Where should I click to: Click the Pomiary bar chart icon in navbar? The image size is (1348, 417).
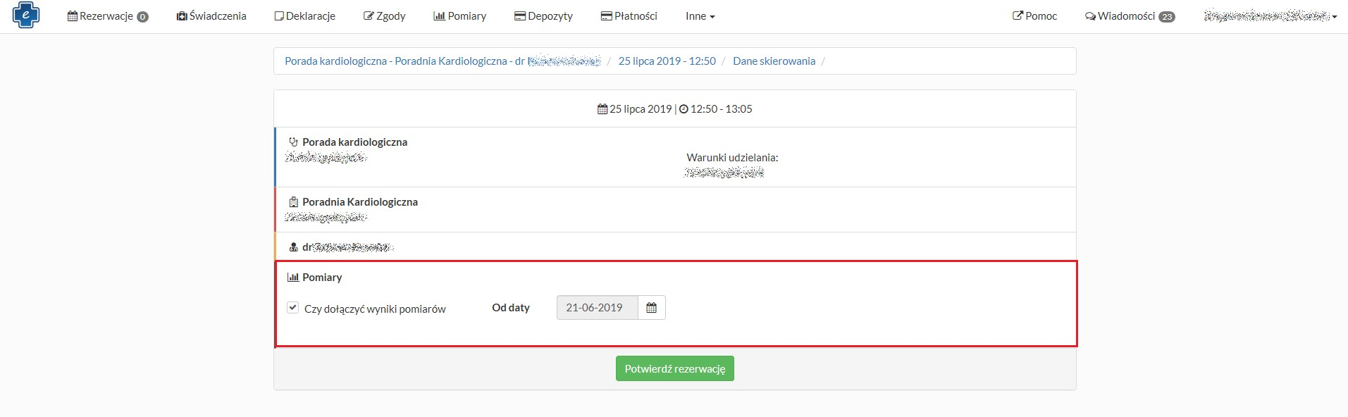point(439,16)
